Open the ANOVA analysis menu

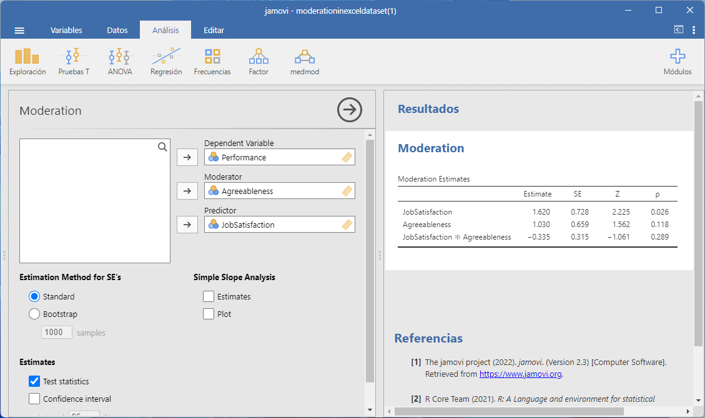(x=119, y=62)
